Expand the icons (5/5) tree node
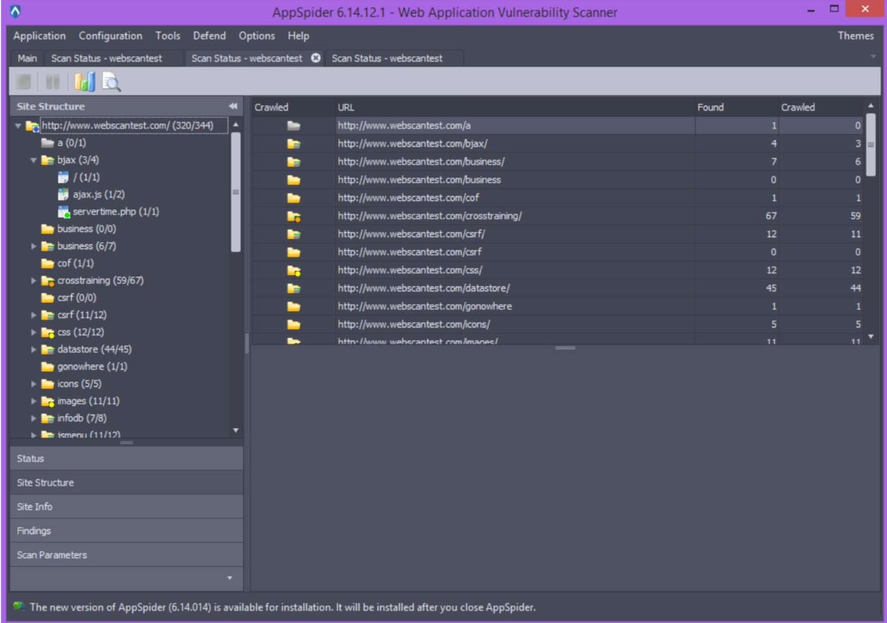Image resolution: width=887 pixels, height=623 pixels. 33,384
